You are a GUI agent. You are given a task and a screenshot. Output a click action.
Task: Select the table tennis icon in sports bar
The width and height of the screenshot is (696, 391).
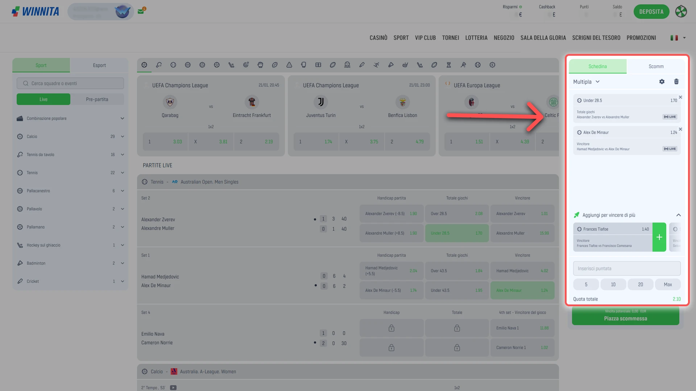click(x=159, y=65)
